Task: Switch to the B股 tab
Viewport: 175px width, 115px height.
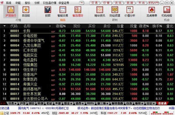Action: pos(58,103)
